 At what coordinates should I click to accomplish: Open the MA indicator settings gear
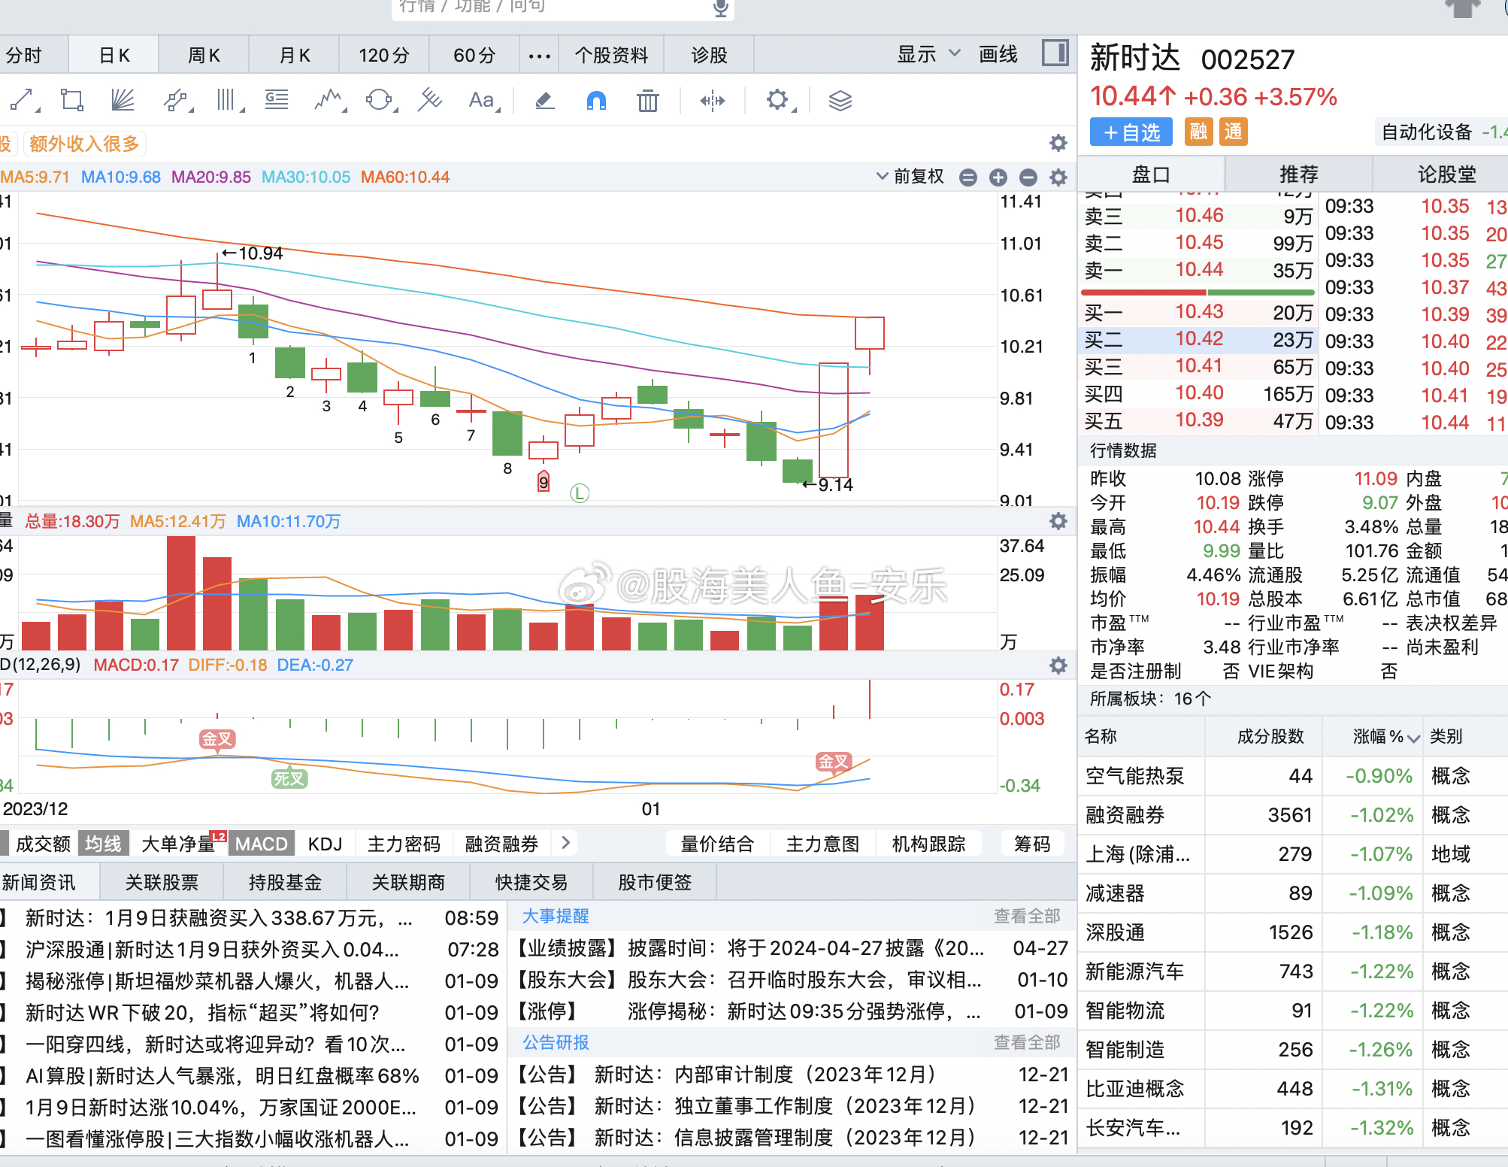click(1058, 177)
